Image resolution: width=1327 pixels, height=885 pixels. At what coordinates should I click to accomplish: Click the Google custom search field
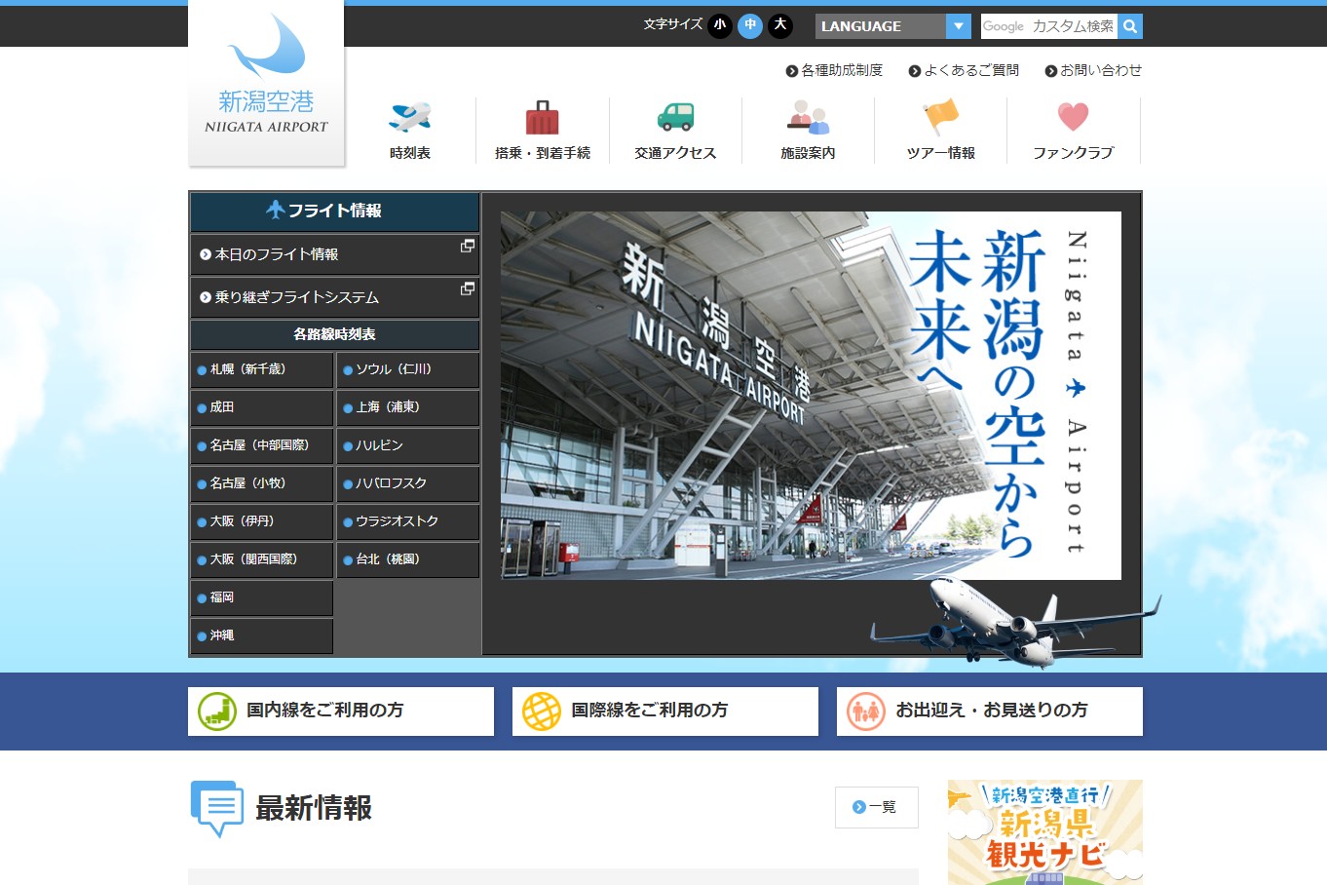click(x=1049, y=26)
